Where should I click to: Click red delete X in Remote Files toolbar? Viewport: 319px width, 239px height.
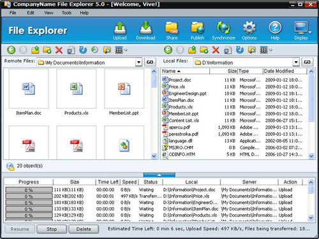click(x=59, y=50)
